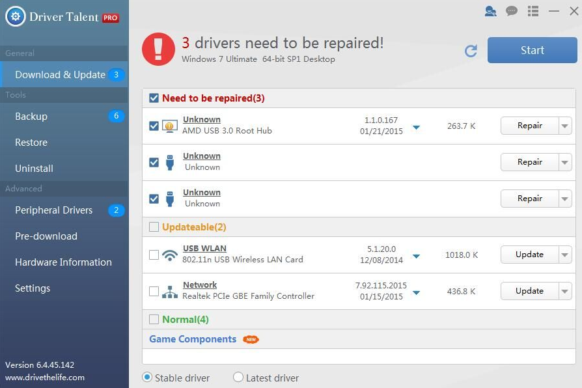Visit www.drivethelife.com link
The height and width of the screenshot is (388, 582).
pos(45,378)
